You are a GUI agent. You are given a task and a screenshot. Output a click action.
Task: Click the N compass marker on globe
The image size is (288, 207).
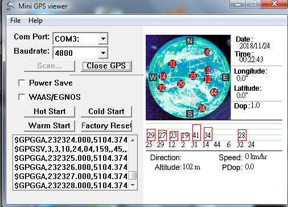point(190,40)
